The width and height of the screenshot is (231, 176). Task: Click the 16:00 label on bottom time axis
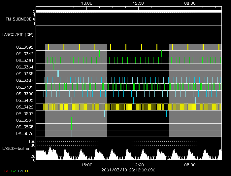86,164
